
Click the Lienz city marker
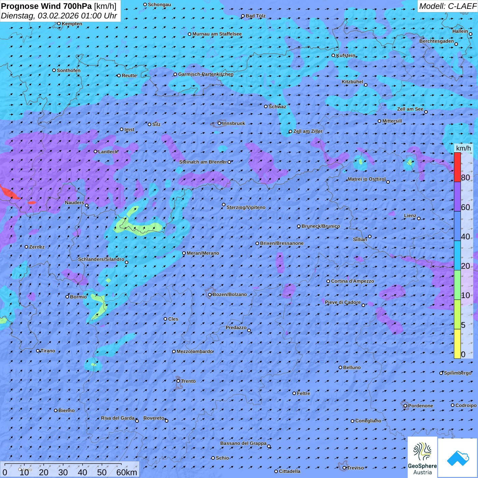click(x=419, y=219)
